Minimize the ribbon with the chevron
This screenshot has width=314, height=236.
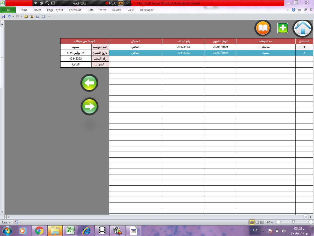[x=288, y=10]
